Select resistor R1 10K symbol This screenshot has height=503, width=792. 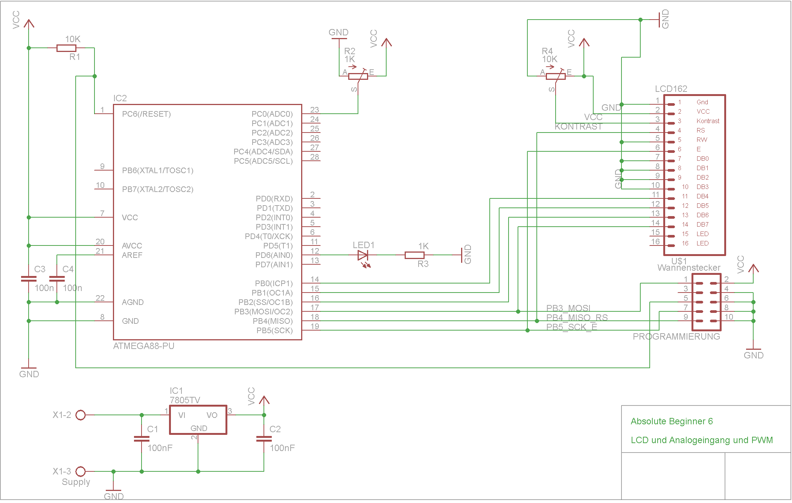[x=66, y=48]
